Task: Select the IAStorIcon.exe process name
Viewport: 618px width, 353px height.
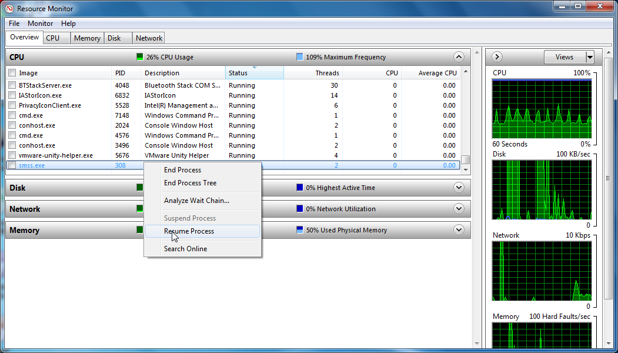Action: (x=40, y=95)
